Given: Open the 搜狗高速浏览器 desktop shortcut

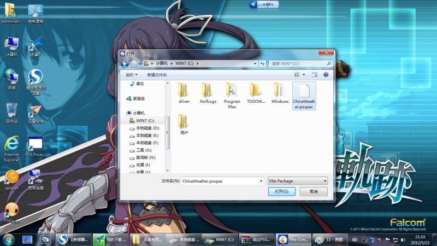Looking at the screenshot, I should pyautogui.click(x=36, y=83).
